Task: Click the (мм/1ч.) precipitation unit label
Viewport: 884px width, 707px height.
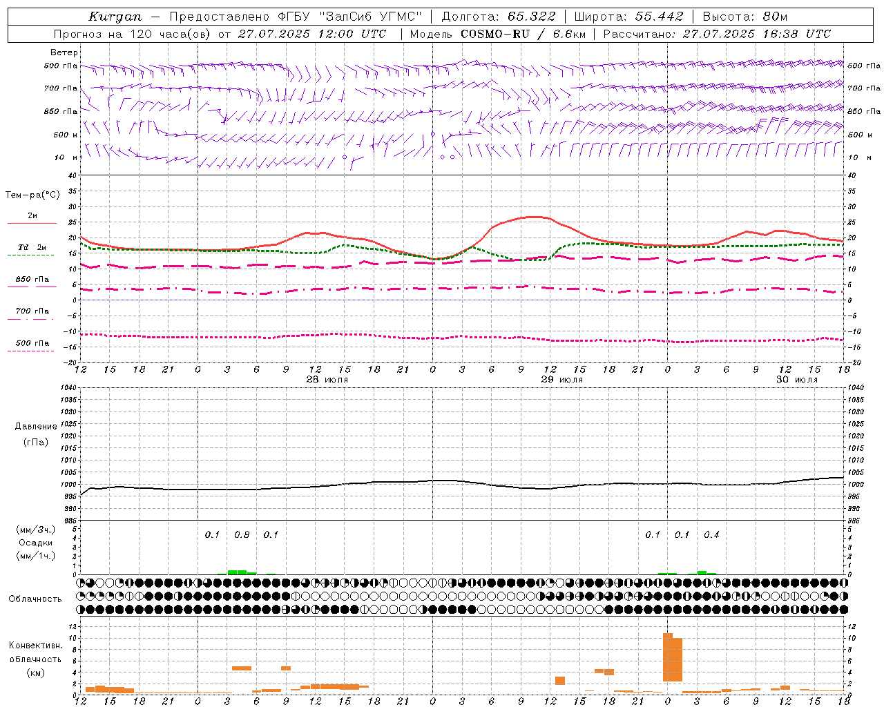Action: pos(36,556)
